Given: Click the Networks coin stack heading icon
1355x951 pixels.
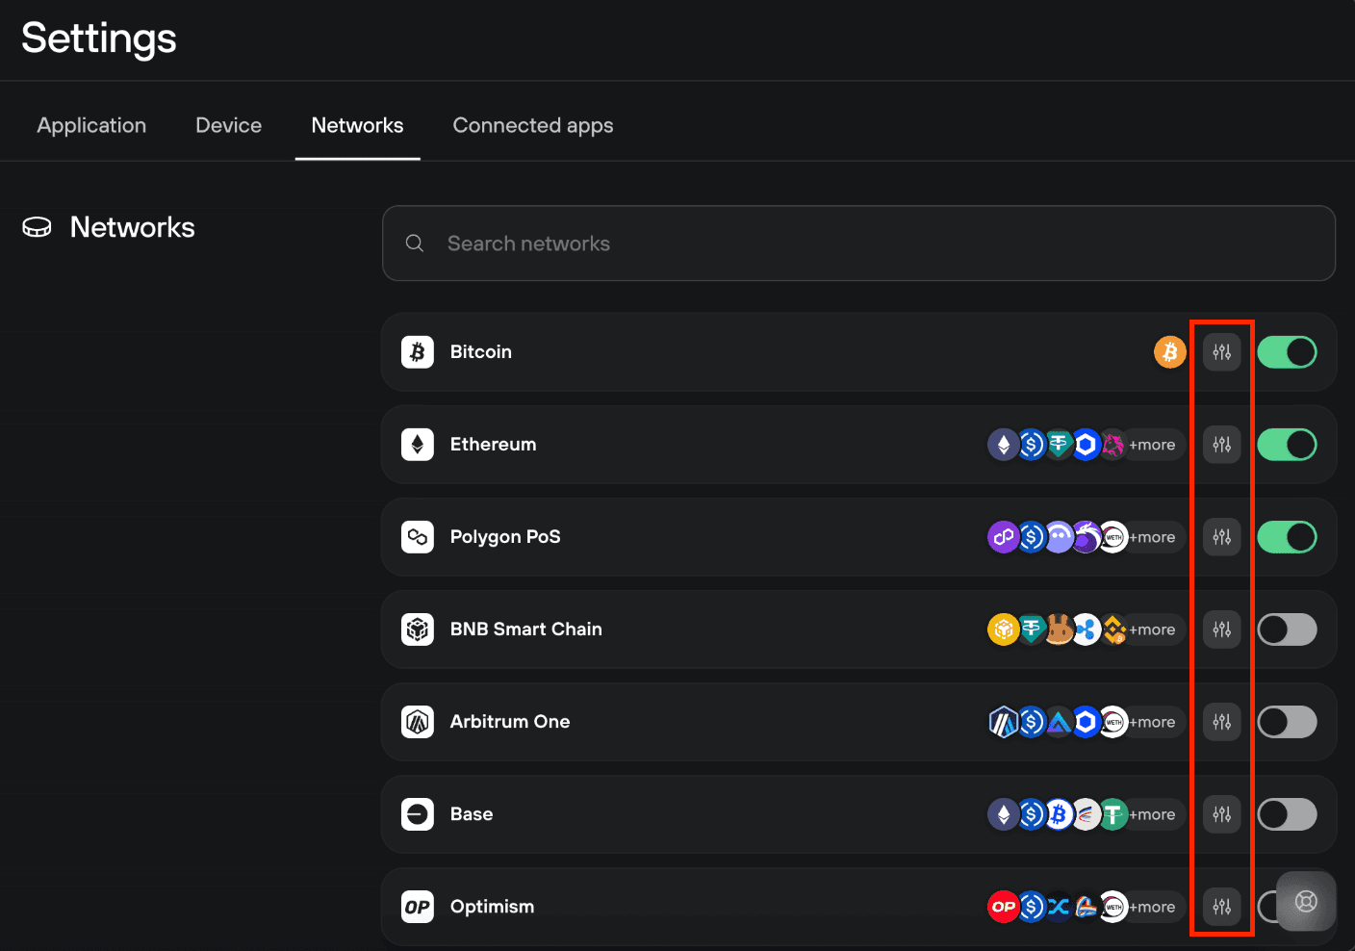Looking at the screenshot, I should tap(37, 227).
